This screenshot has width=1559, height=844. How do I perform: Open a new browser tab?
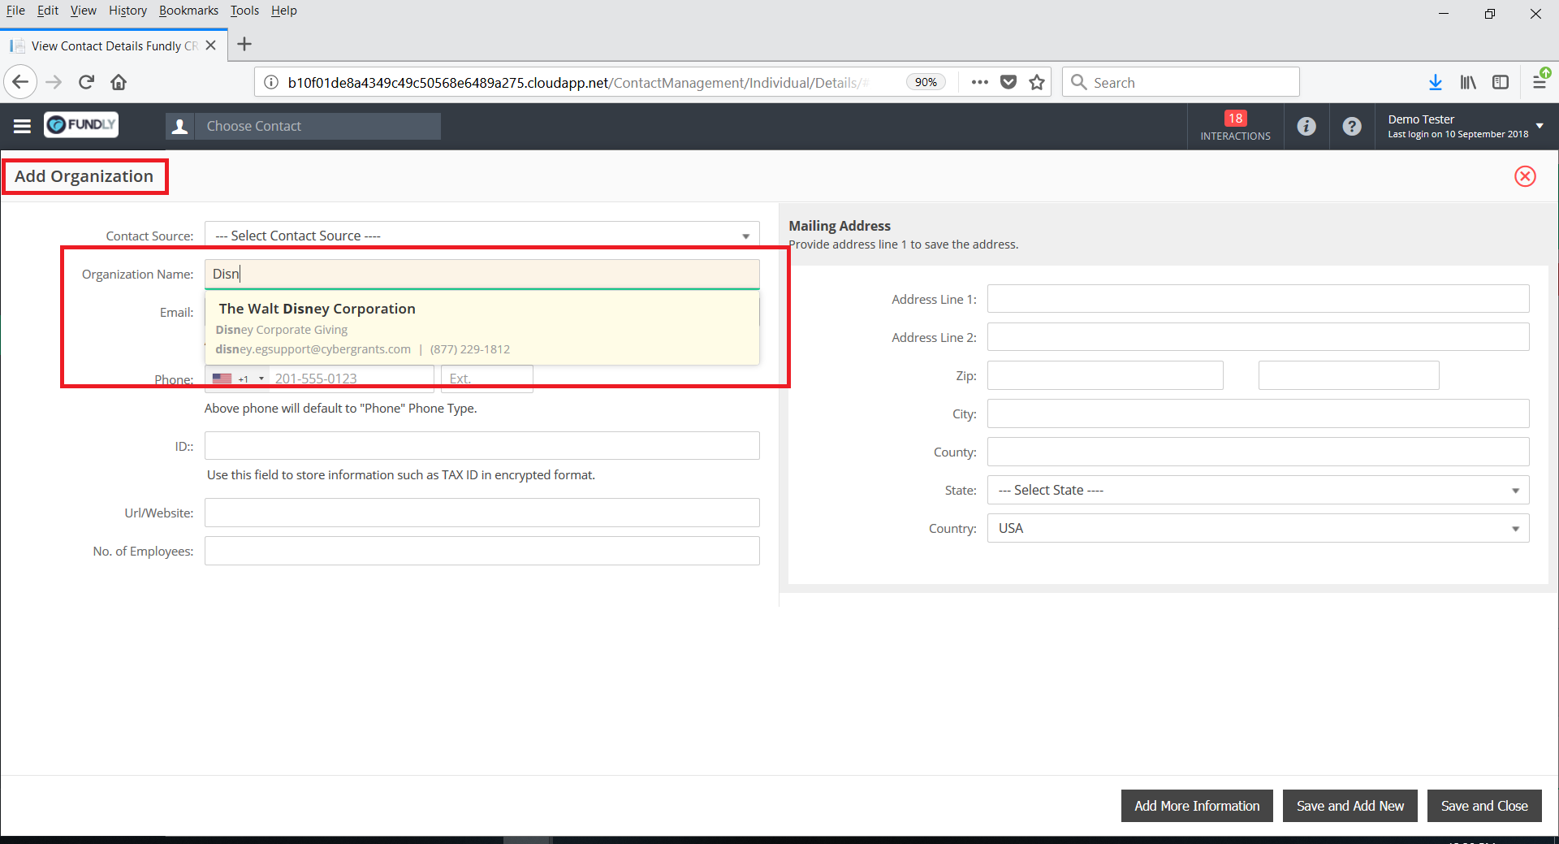pyautogui.click(x=244, y=45)
